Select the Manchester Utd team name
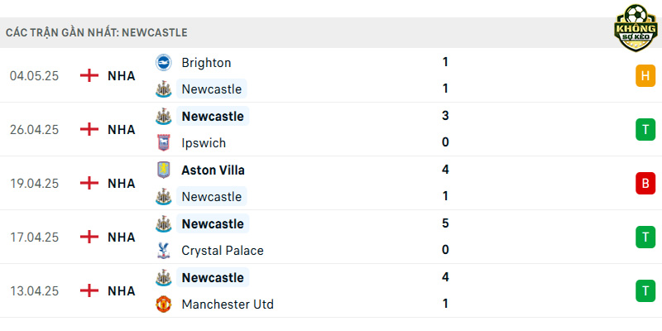 pos(228,305)
